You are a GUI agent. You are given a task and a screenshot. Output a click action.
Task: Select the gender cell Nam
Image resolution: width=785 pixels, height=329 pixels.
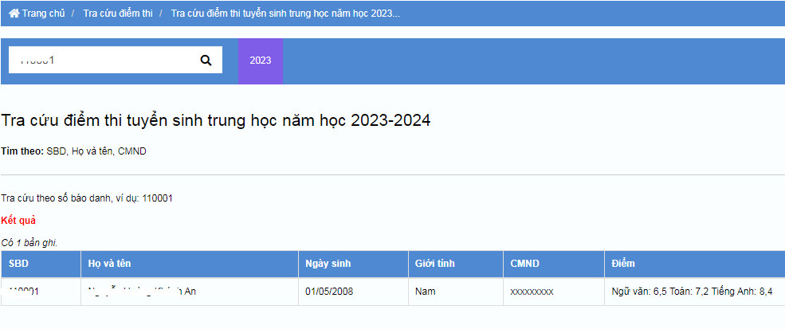point(456,292)
